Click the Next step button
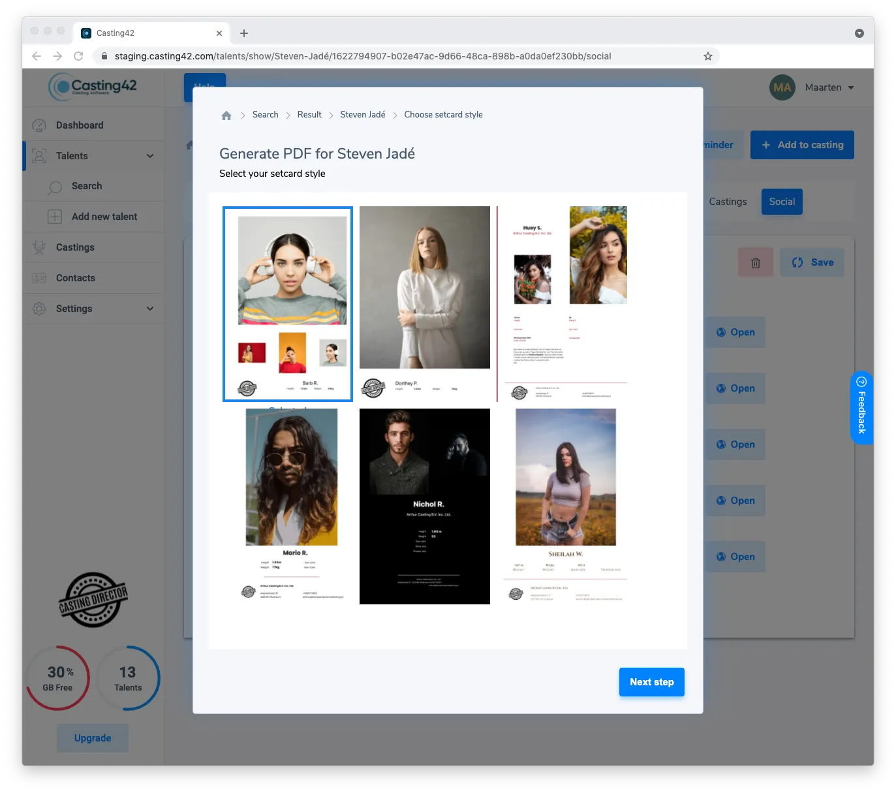Image resolution: width=896 pixels, height=793 pixels. (x=651, y=682)
